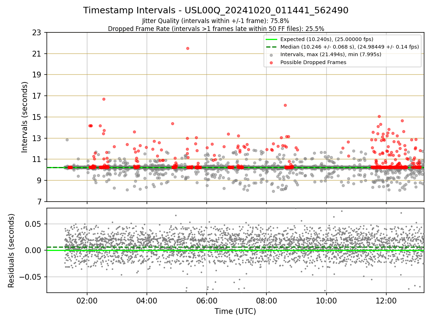
Task: Click the 'Intervals (seconds)' y-axis label
Action: [25, 117]
